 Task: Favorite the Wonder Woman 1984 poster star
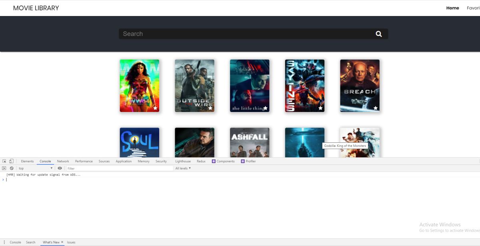(x=155, y=108)
